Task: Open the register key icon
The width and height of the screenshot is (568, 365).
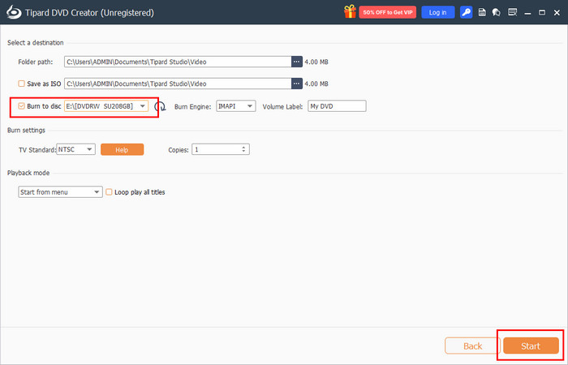Action: (467, 12)
